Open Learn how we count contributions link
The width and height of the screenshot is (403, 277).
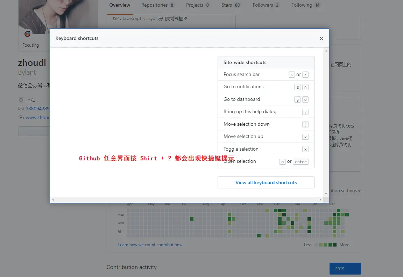[150, 245]
